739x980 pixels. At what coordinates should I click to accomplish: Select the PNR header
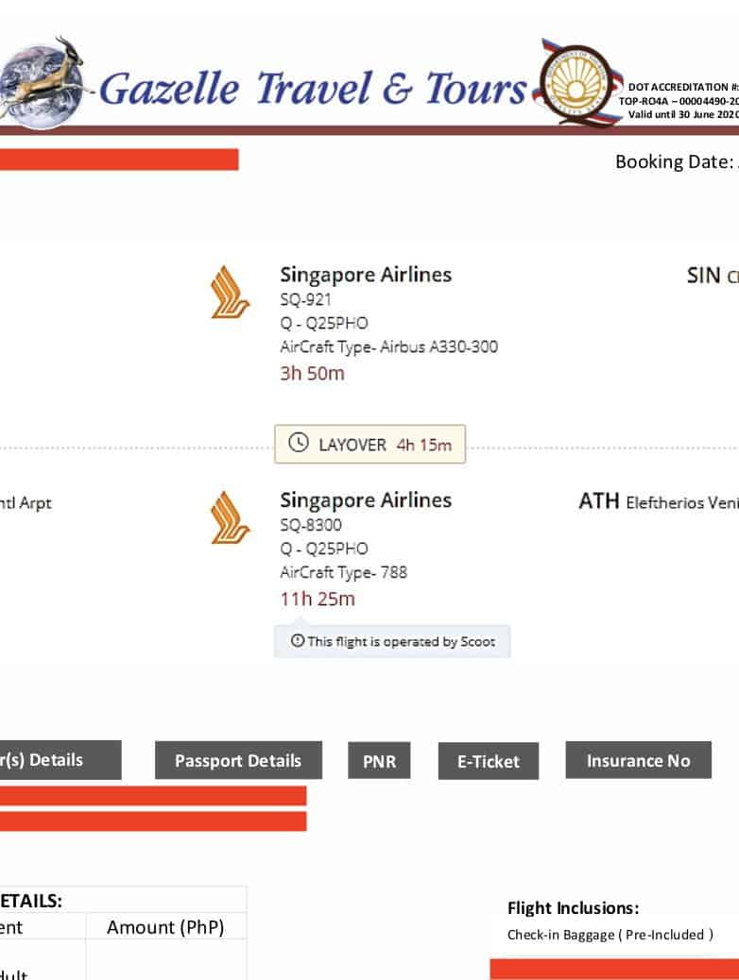coord(379,761)
